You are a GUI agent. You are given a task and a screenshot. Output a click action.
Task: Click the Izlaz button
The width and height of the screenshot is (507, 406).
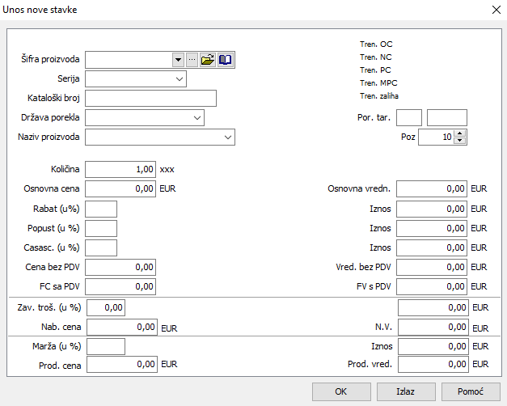pos(405,391)
